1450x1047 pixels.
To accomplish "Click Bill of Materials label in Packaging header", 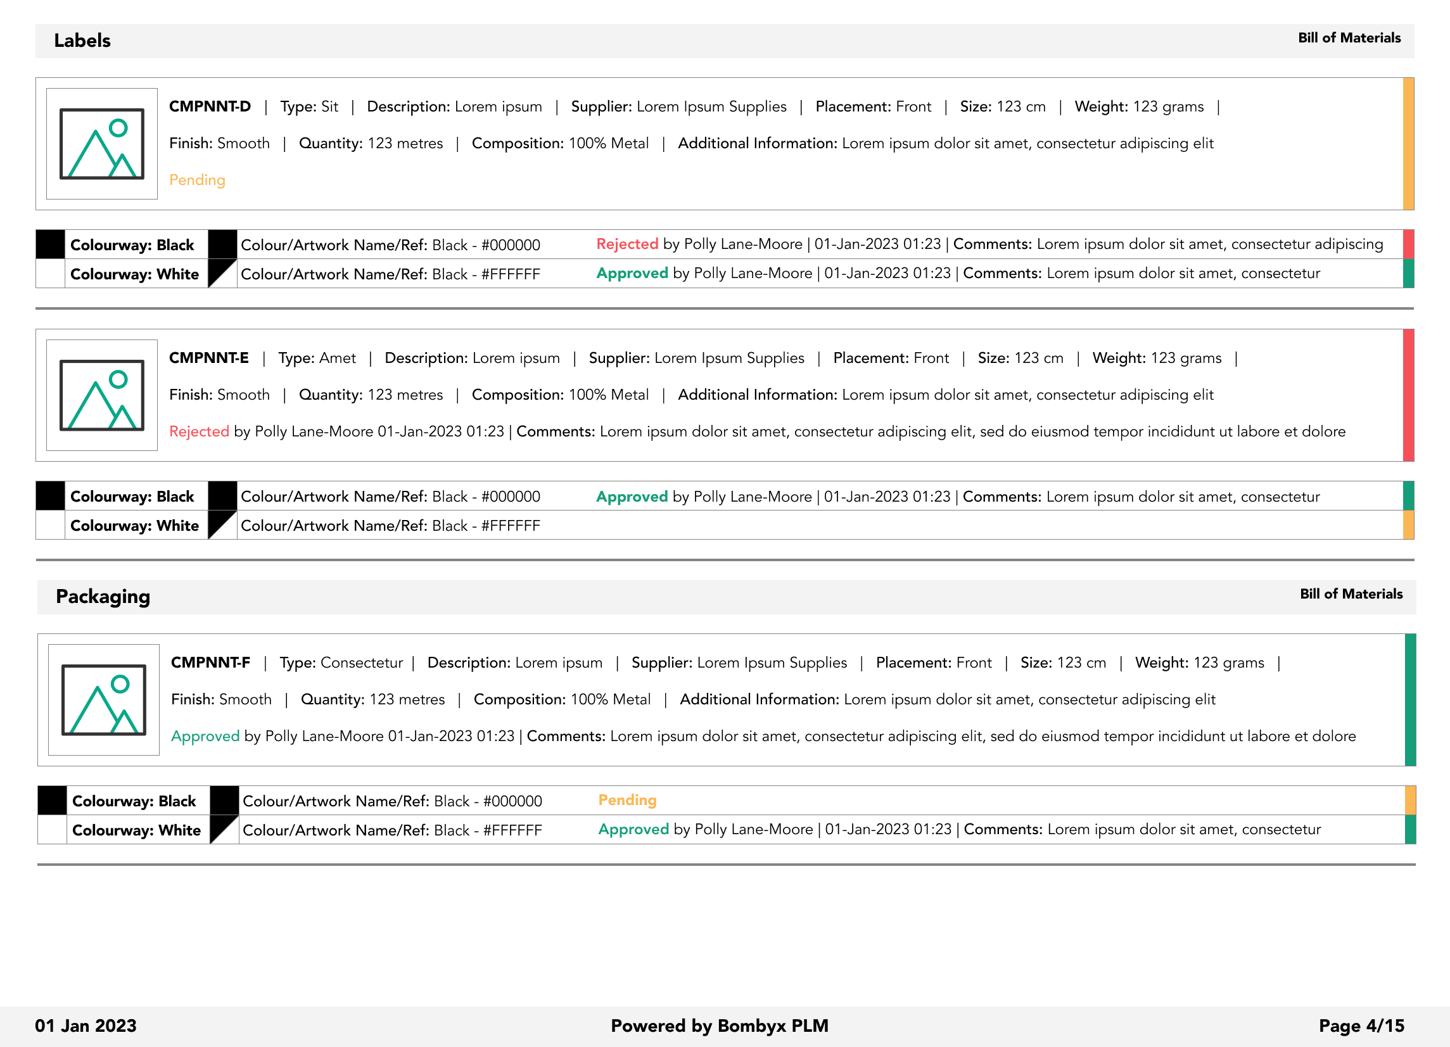I will click(x=1351, y=594).
